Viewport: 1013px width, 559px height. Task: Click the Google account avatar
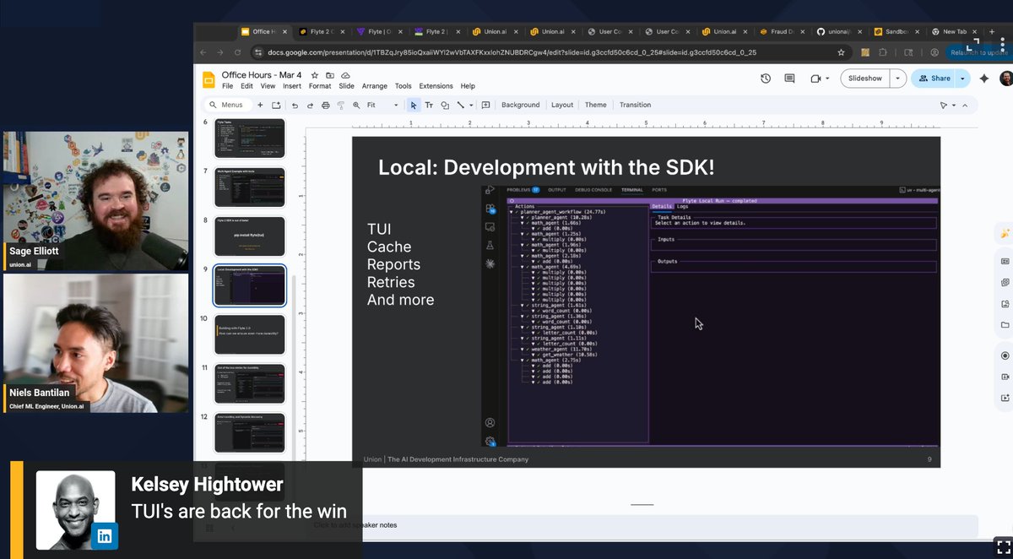coord(1006,79)
